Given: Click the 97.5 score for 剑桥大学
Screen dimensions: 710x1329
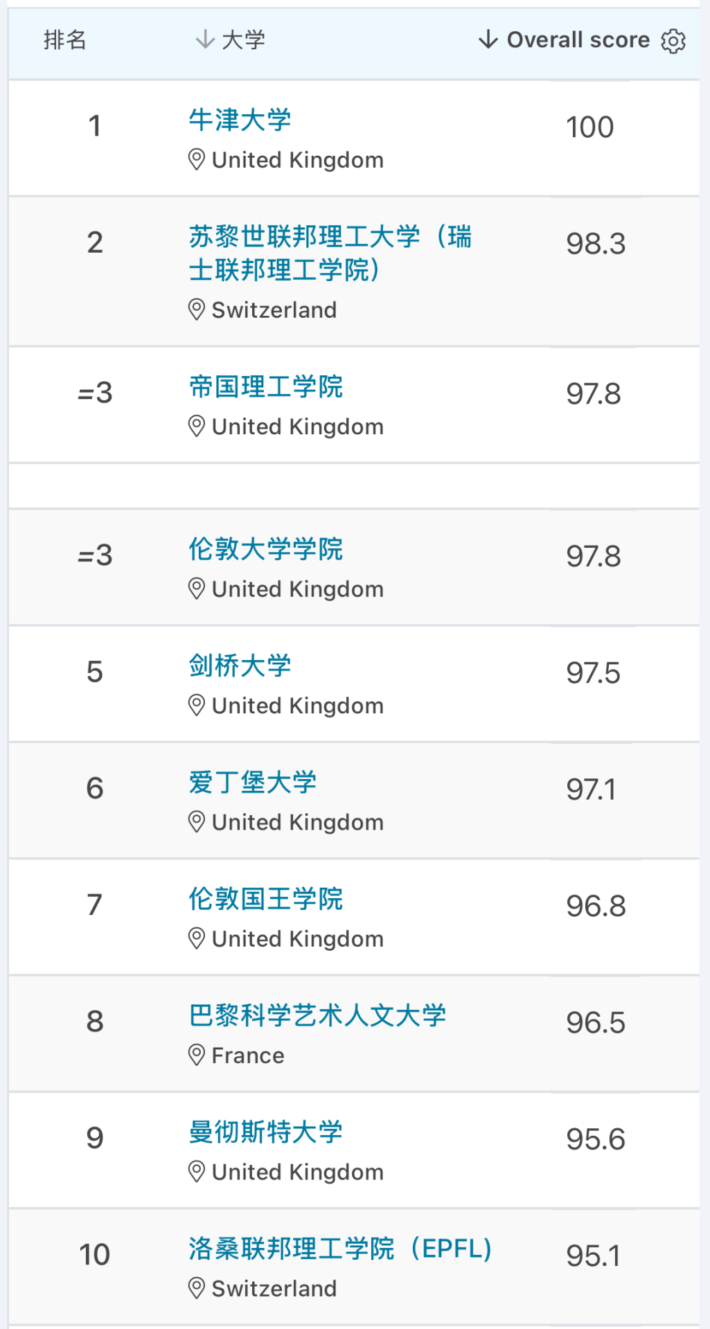Looking at the screenshot, I should 593,673.
